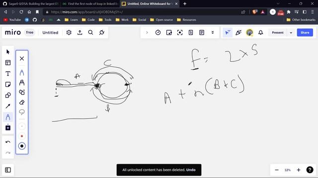Open the Code bookmarks folder
Screen dimensions: 318x178
point(88,20)
